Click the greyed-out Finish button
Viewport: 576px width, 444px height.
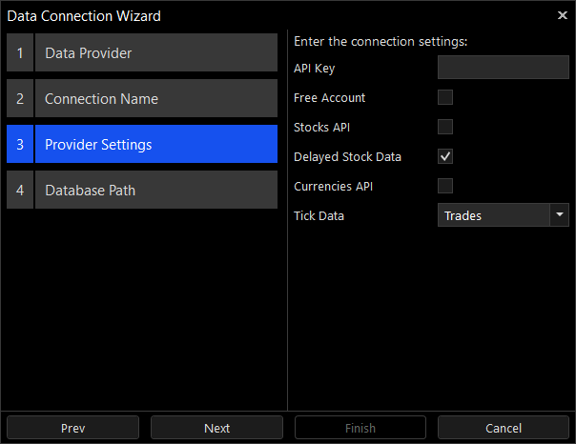[x=360, y=428]
